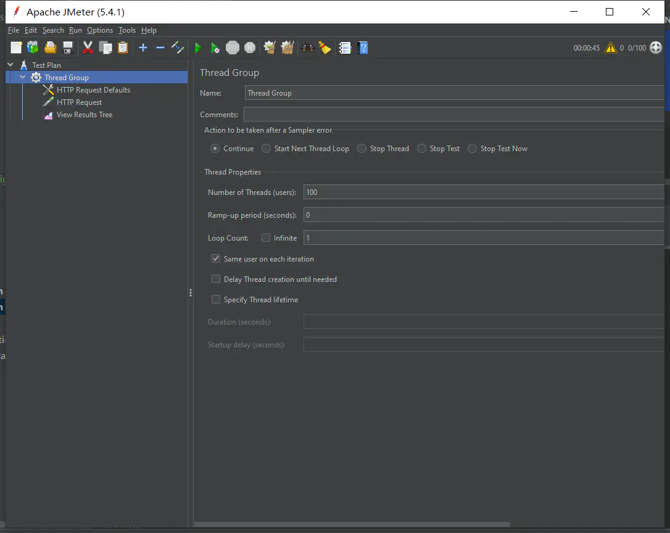Click the Loop Count value field

[x=484, y=238]
